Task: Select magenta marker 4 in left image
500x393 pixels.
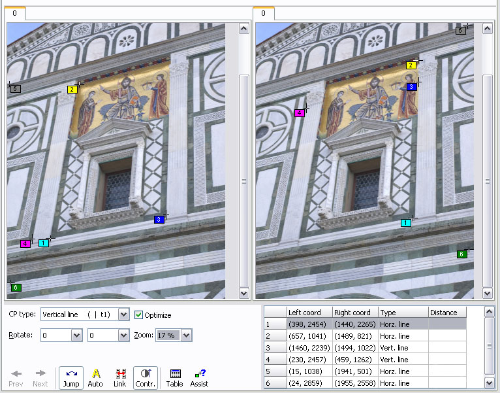Action: [25, 244]
